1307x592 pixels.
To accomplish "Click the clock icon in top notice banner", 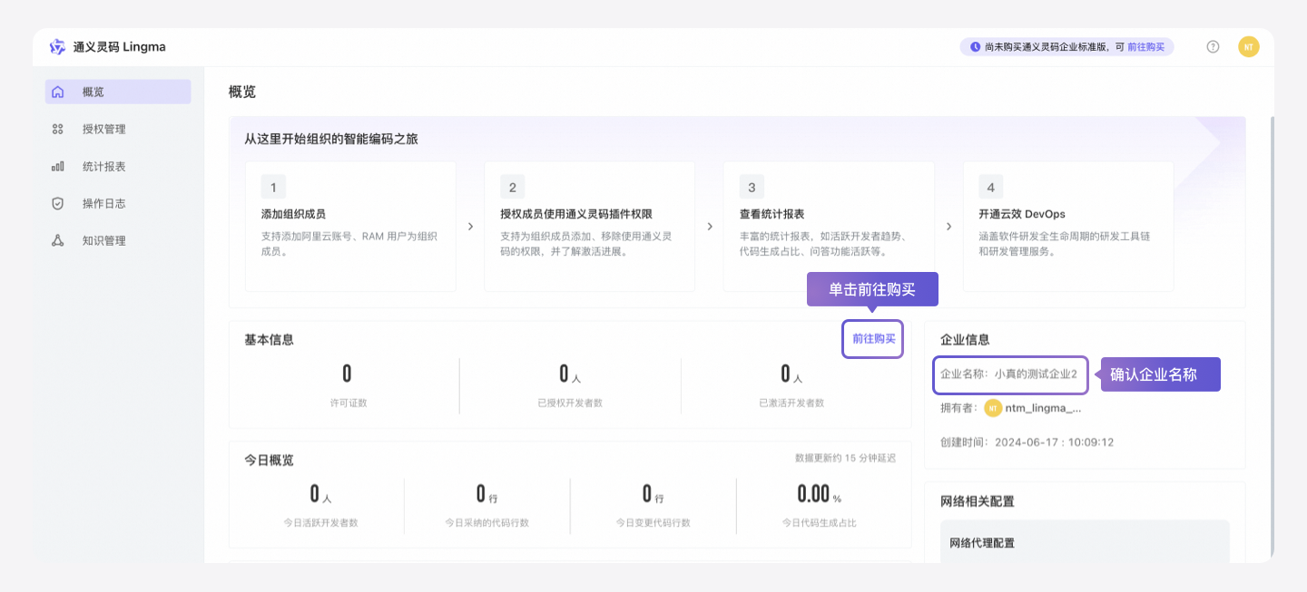I will (975, 47).
